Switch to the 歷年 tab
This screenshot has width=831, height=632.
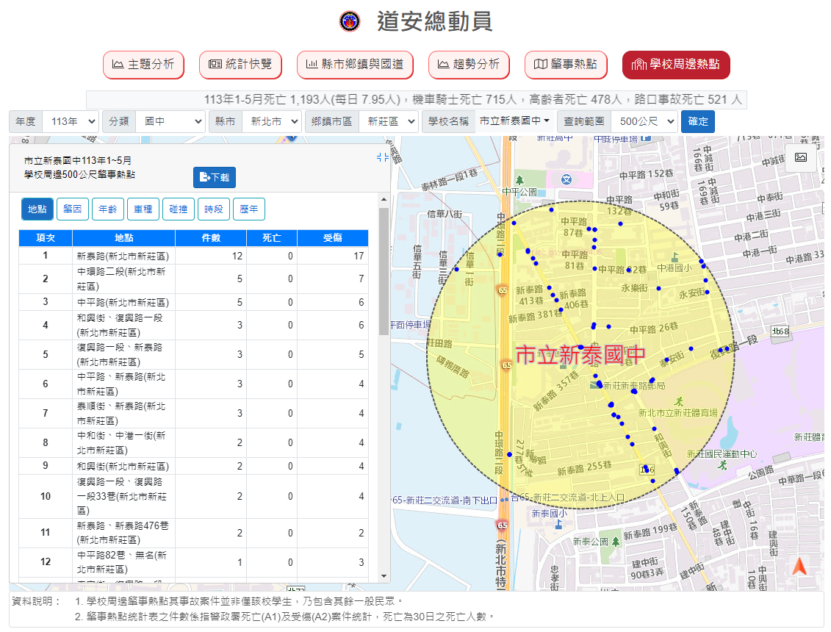point(248,209)
